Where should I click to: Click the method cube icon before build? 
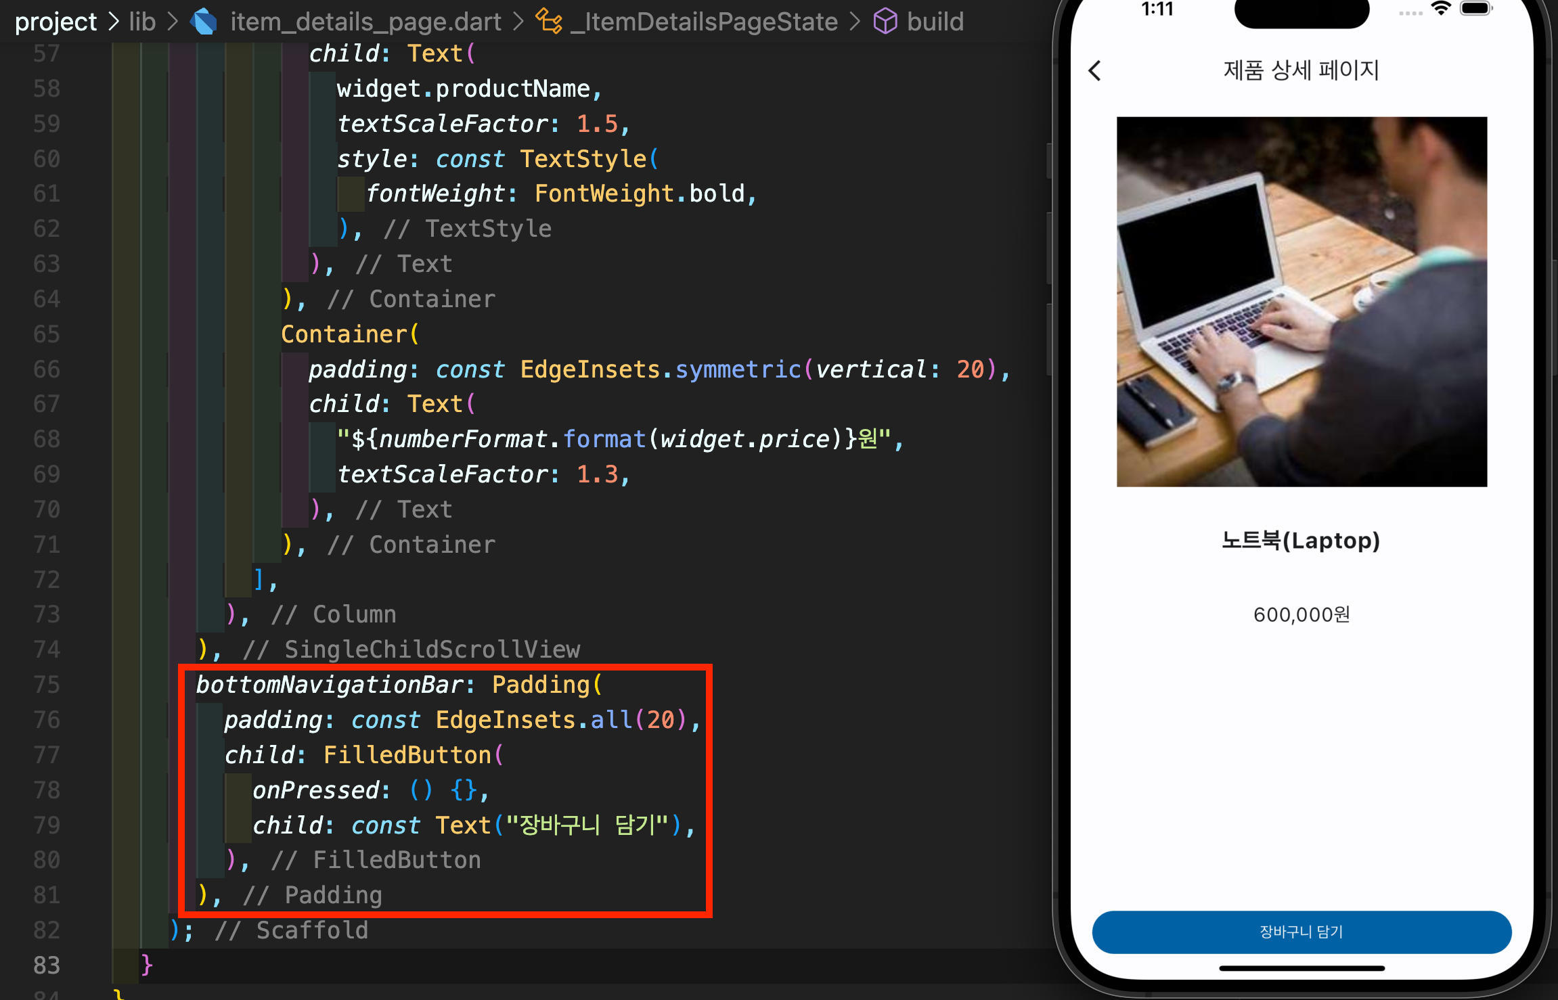pyautogui.click(x=885, y=22)
